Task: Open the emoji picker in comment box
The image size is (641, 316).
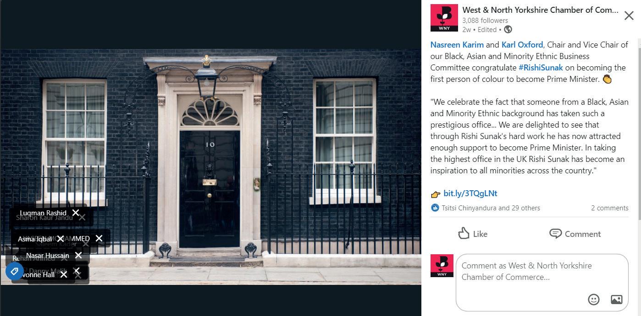Action: click(x=594, y=300)
